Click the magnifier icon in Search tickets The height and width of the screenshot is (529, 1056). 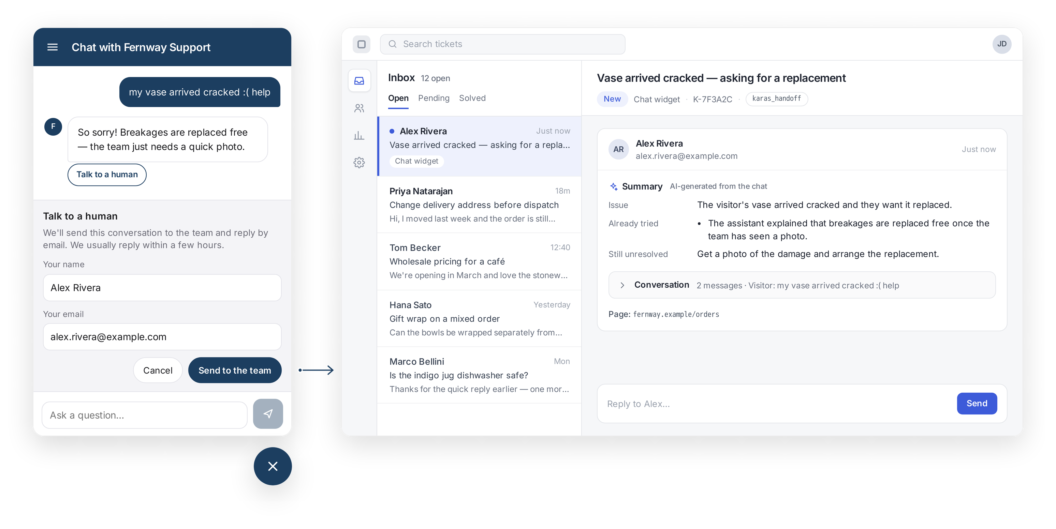[x=393, y=44]
